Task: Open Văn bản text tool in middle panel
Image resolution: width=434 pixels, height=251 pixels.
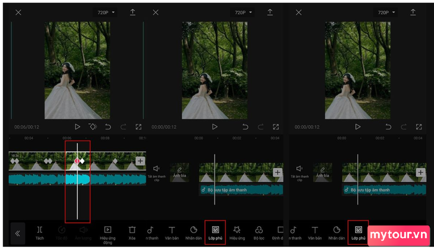Action: coord(172,233)
